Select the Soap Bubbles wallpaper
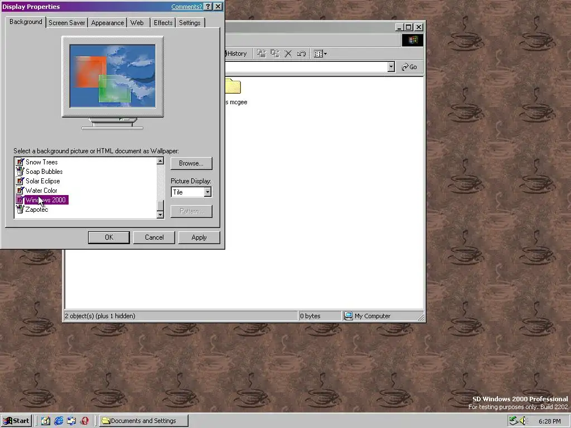Screen dimensions: 571x428 pos(44,172)
